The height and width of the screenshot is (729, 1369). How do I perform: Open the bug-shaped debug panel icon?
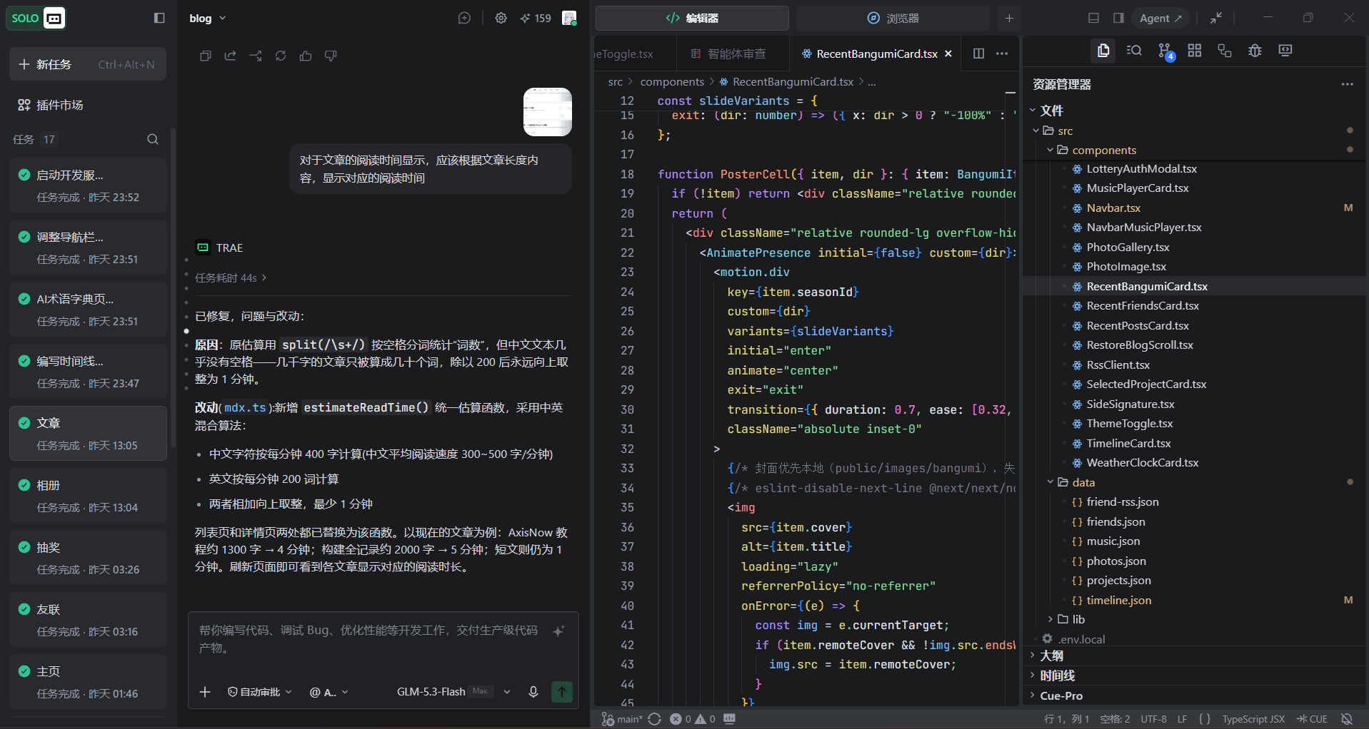(x=1255, y=51)
